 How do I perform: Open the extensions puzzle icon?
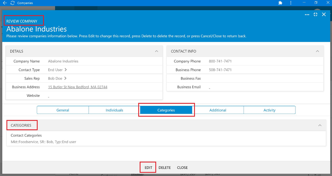pos(280,3)
